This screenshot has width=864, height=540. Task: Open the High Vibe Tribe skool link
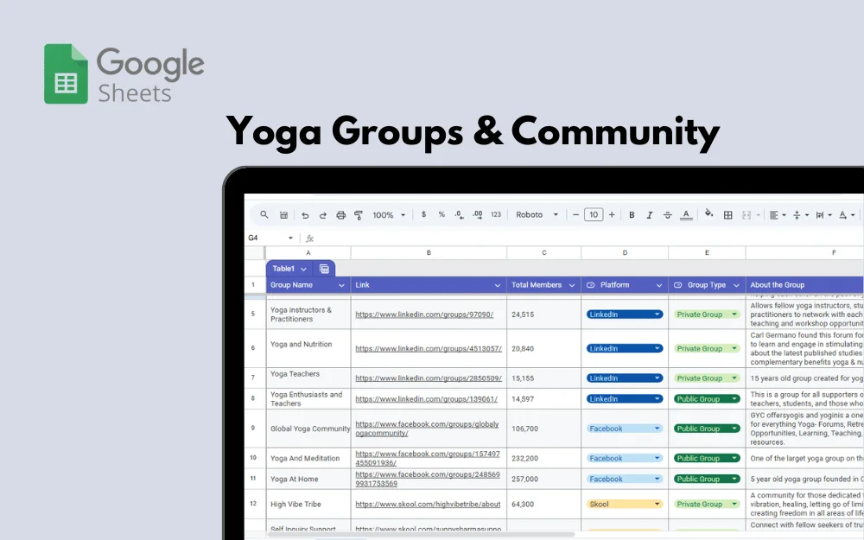pyautogui.click(x=428, y=505)
